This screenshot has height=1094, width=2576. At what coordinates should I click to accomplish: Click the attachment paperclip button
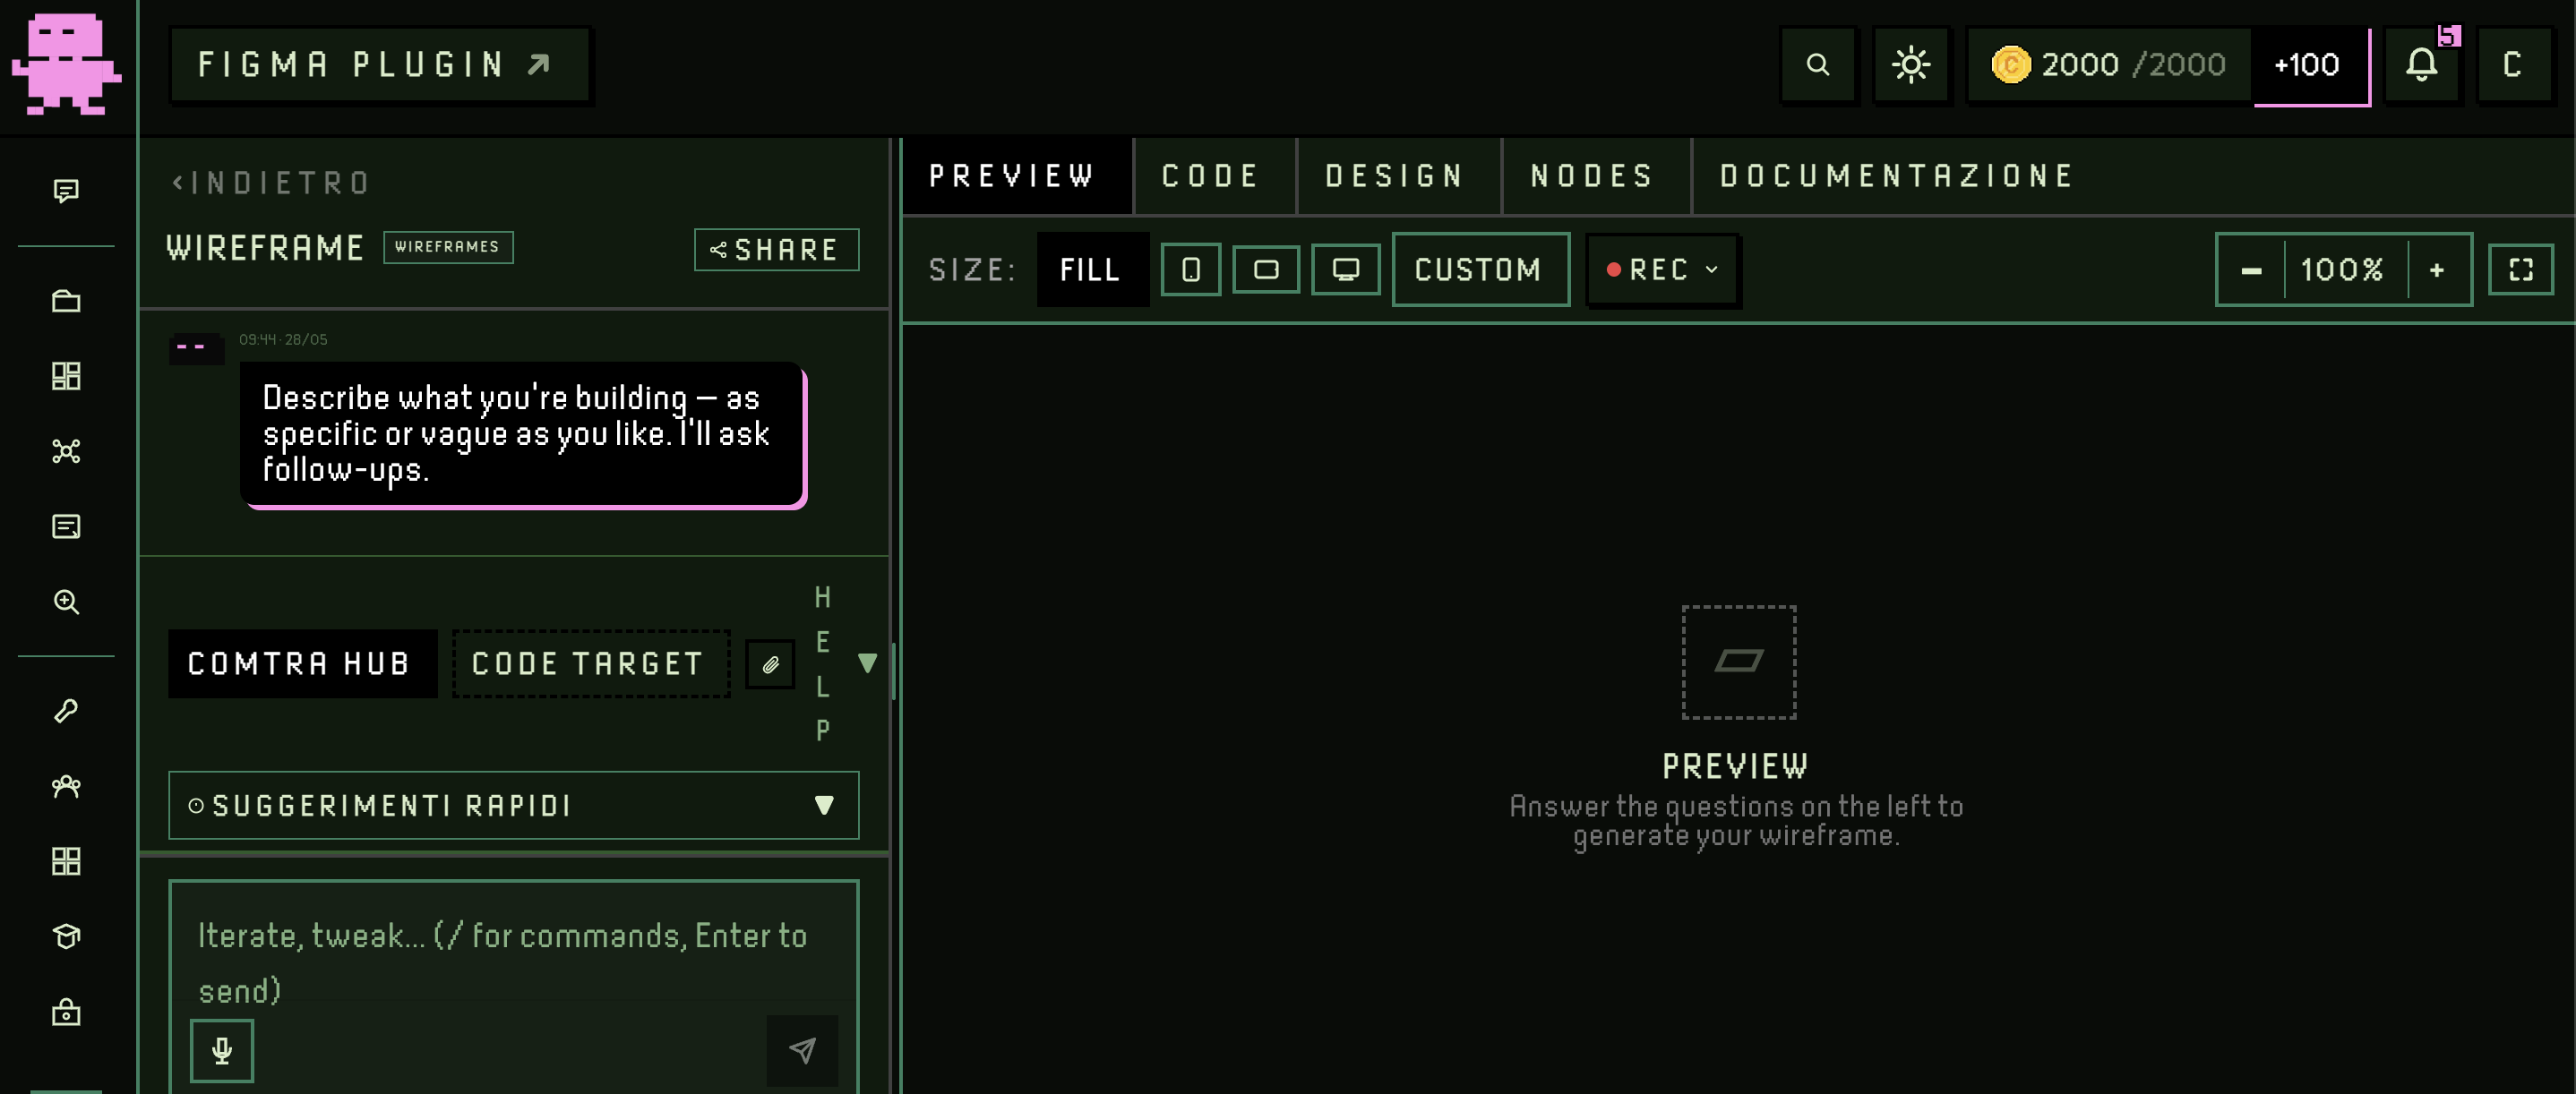point(770,664)
